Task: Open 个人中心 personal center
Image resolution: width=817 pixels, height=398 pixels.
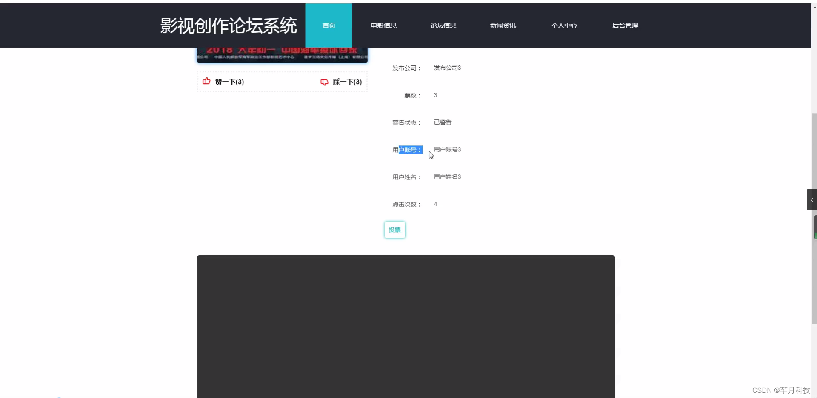Action: (x=564, y=25)
